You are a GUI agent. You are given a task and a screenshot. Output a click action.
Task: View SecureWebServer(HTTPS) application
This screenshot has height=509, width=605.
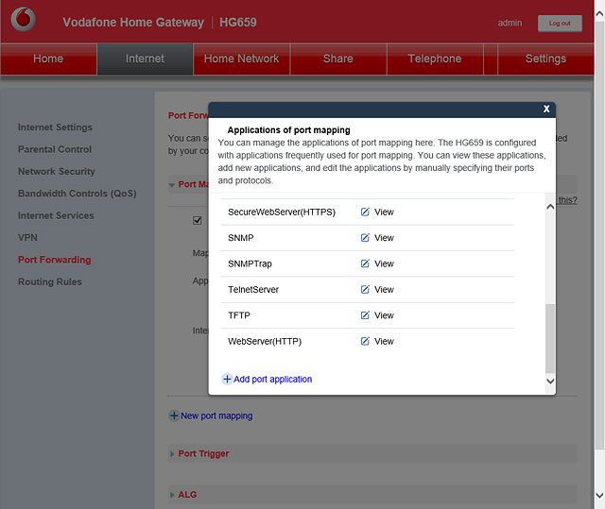[x=384, y=212]
